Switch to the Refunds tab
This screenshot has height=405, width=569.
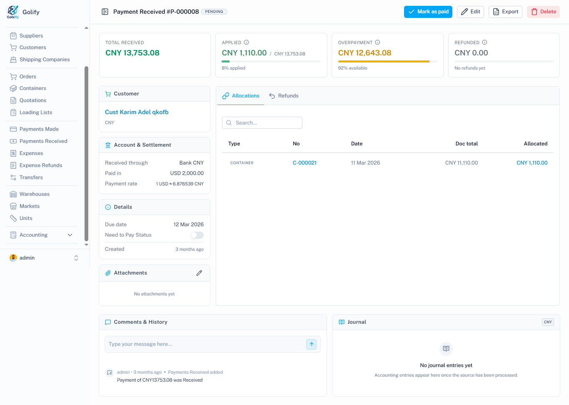coord(284,96)
